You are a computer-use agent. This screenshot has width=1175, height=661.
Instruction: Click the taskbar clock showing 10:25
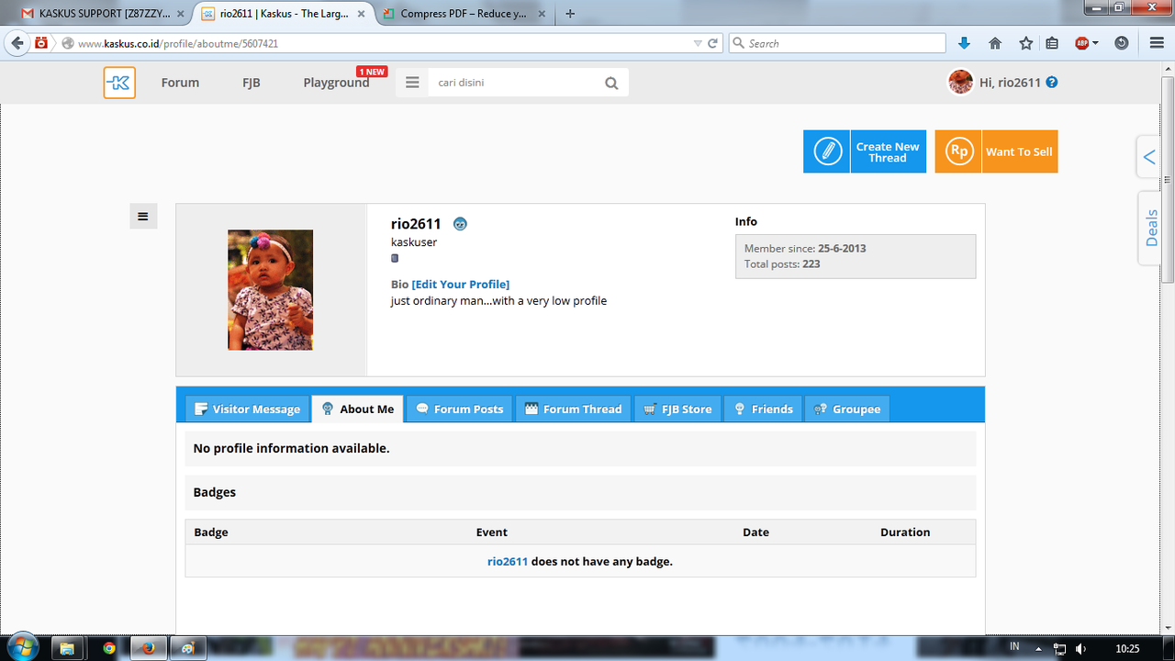coord(1127,648)
